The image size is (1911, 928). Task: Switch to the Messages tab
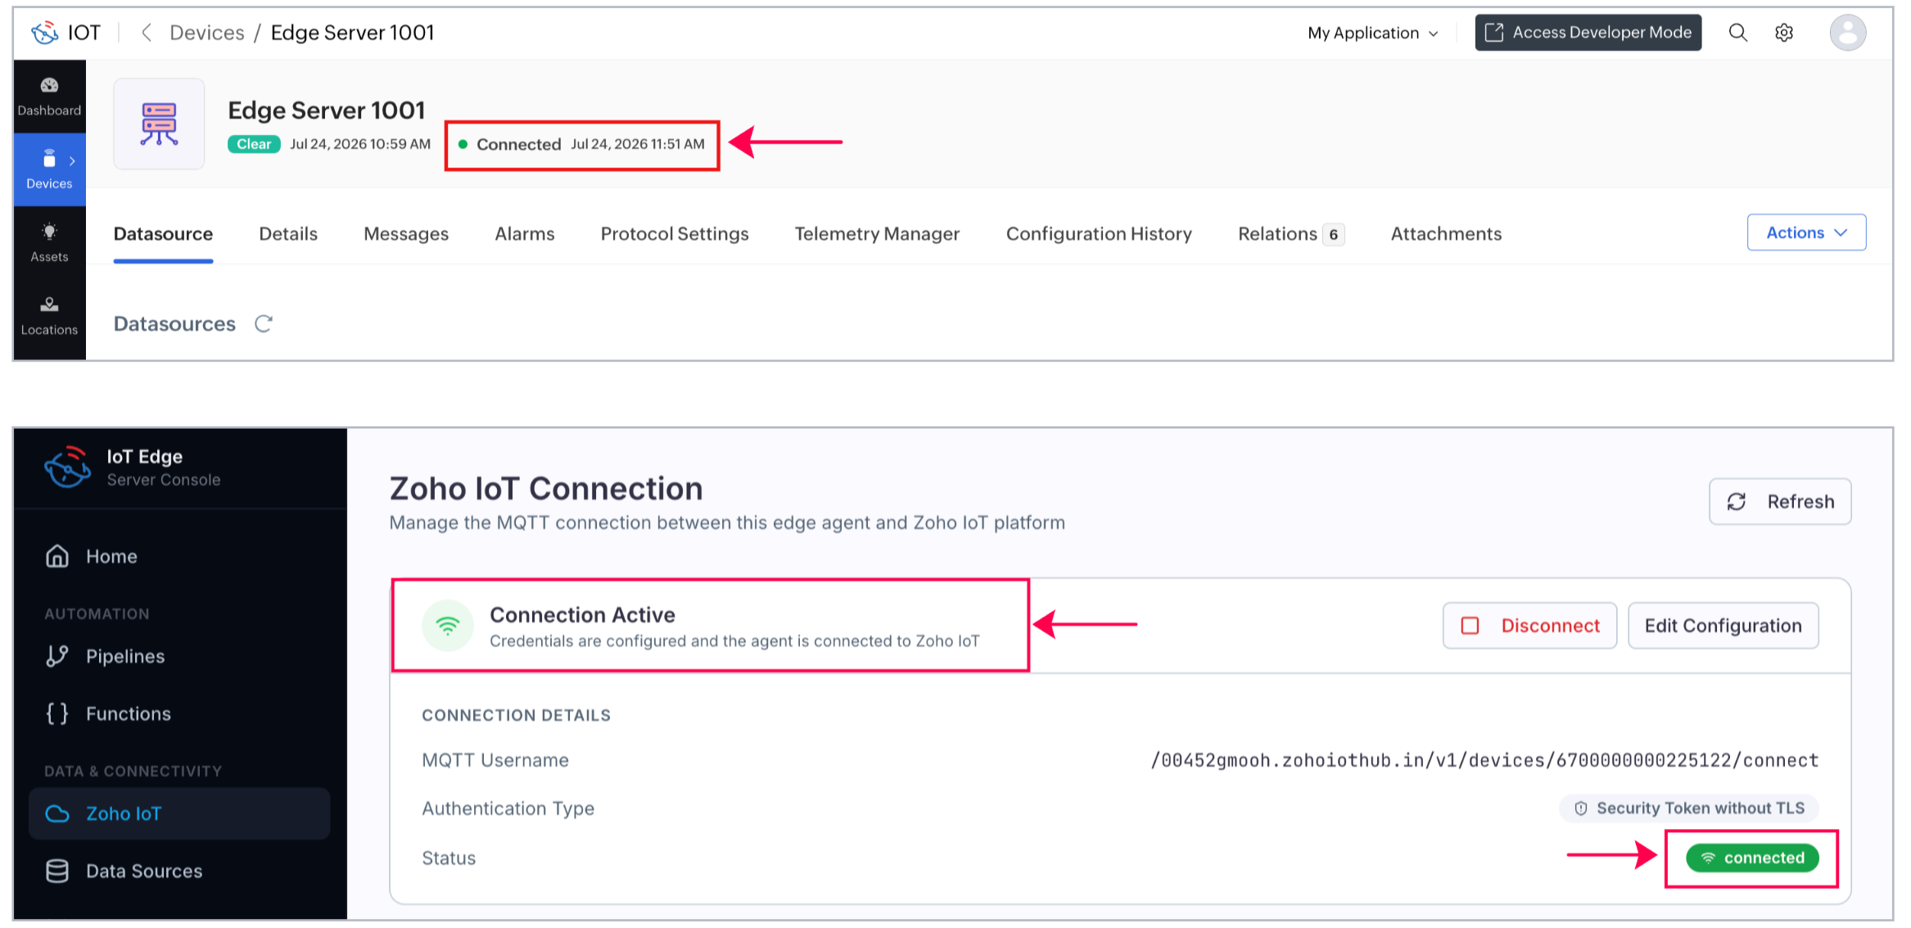click(406, 234)
